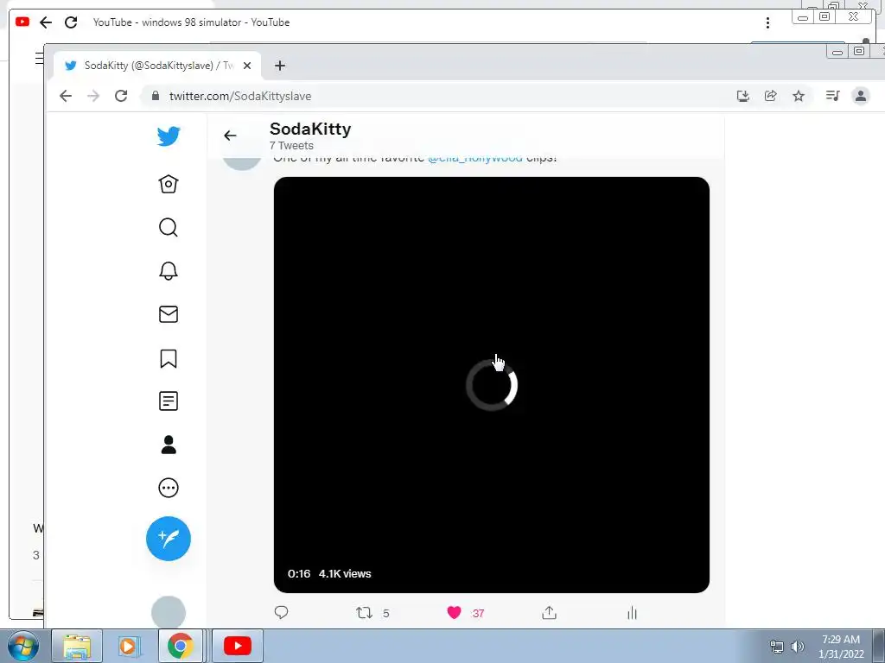Open network status in system tray
The height and width of the screenshot is (663, 885).
point(777,647)
